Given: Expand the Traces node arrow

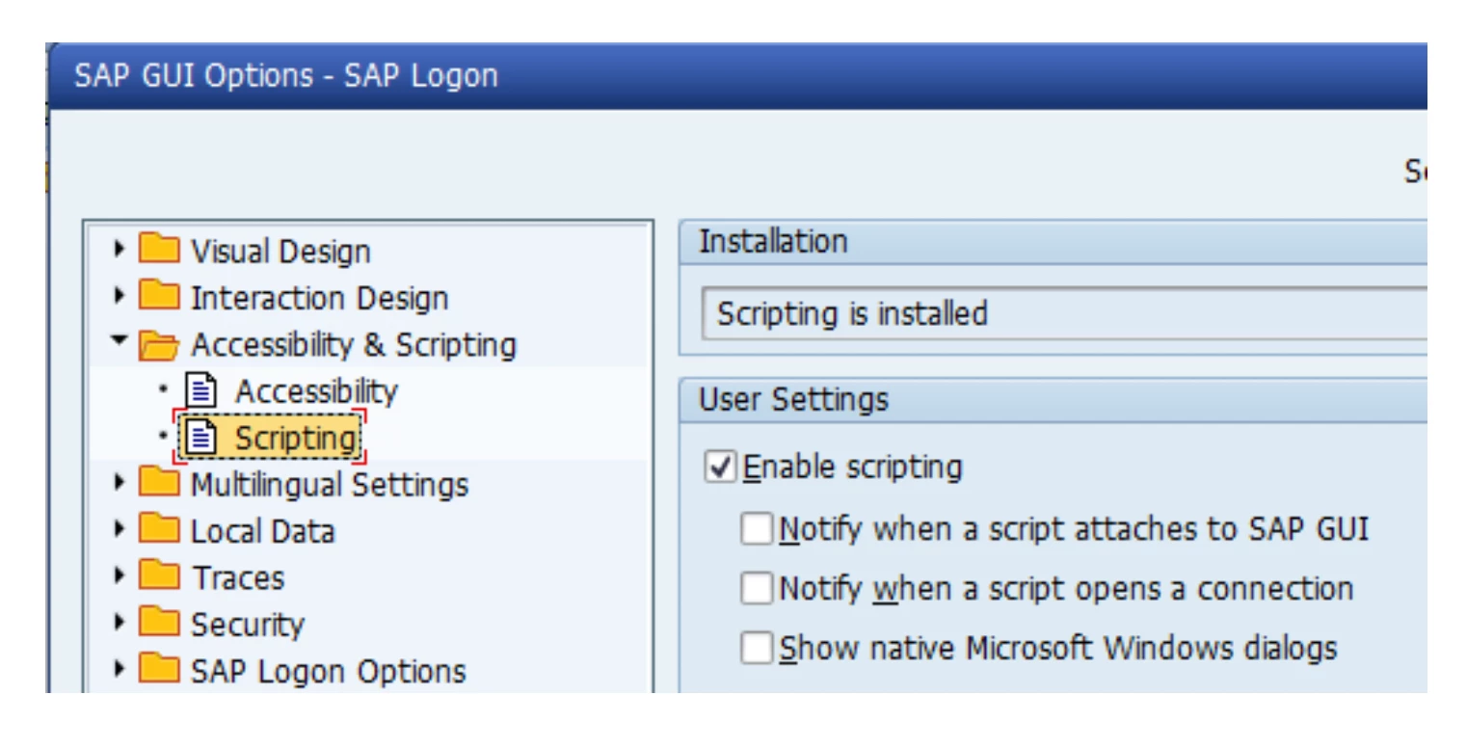Looking at the screenshot, I should 120,575.
